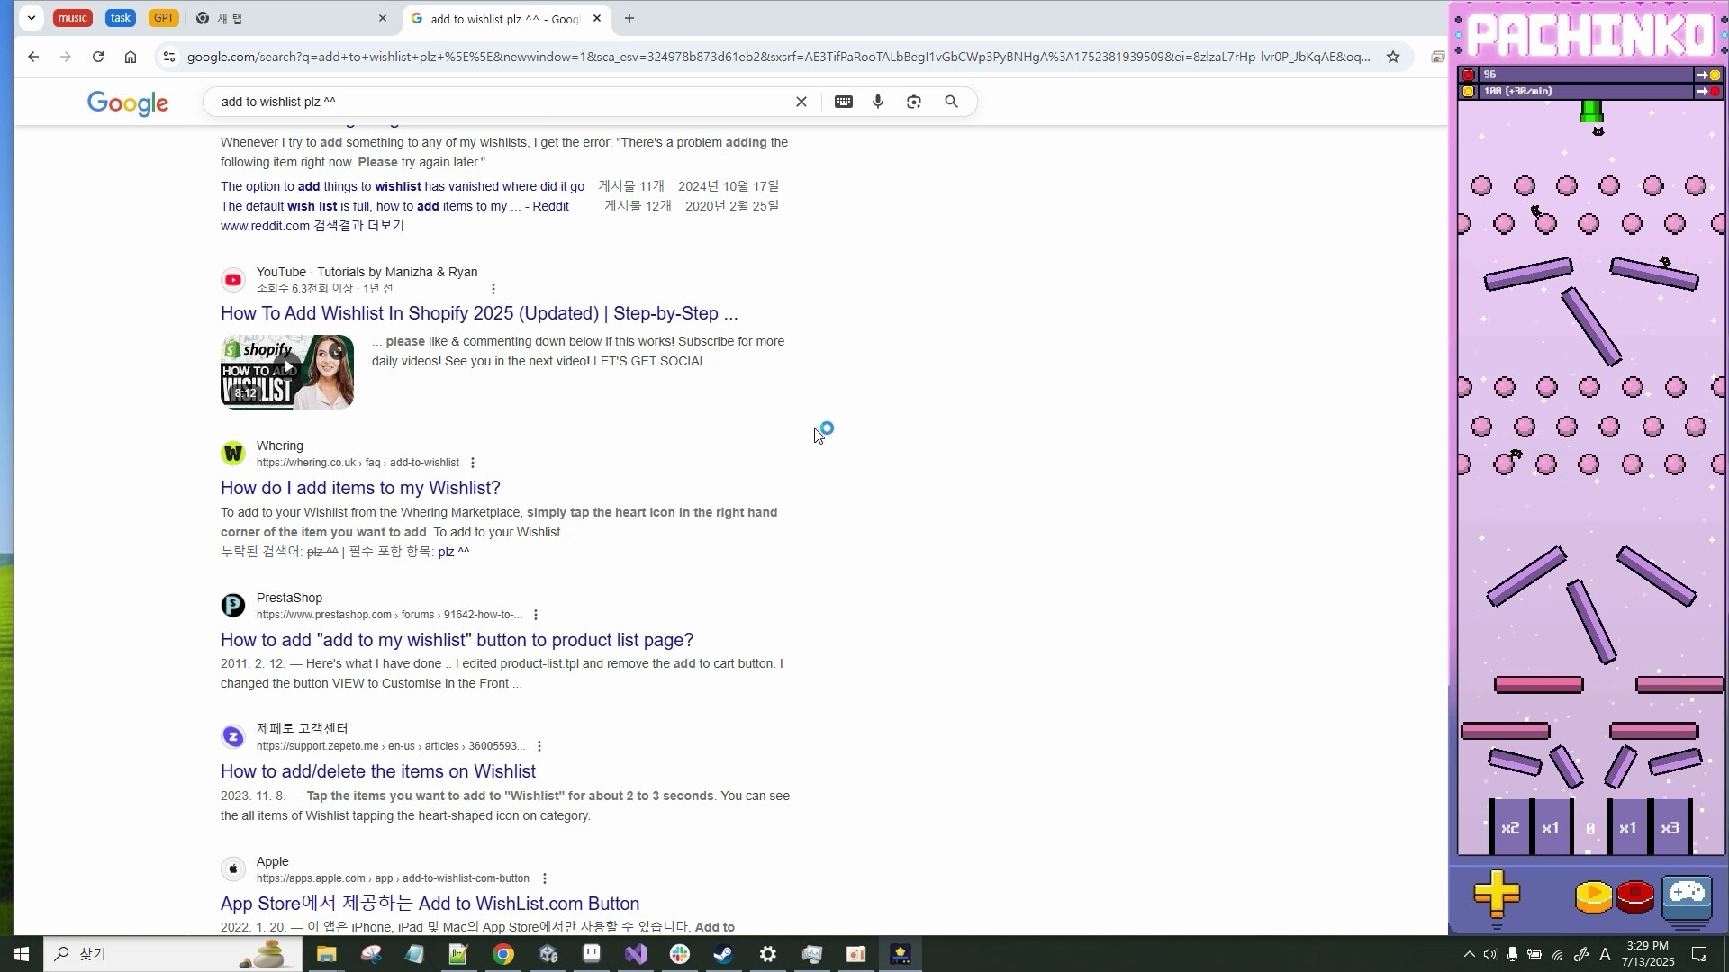1729x972 pixels.
Task: Expand hidden icons in the system tray
Action: coord(1468,954)
